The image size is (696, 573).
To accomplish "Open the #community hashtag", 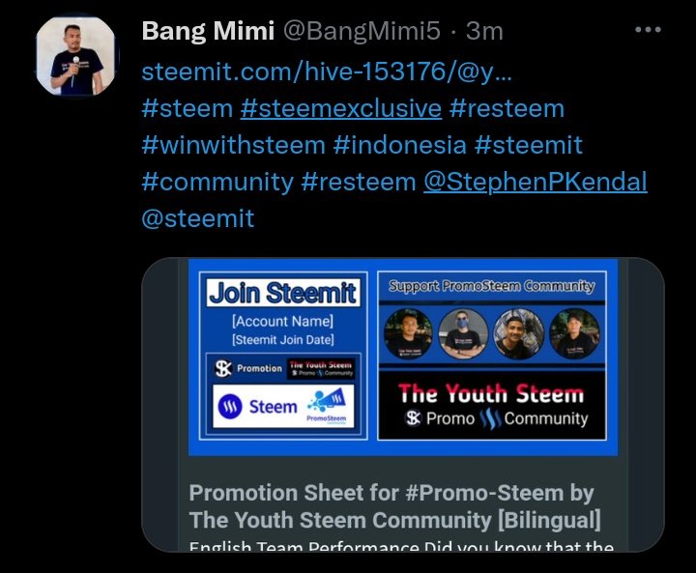I will (217, 182).
